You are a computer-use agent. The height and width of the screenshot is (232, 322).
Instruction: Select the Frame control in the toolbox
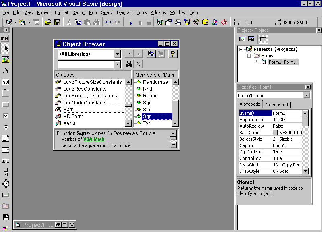[x=6, y=93]
